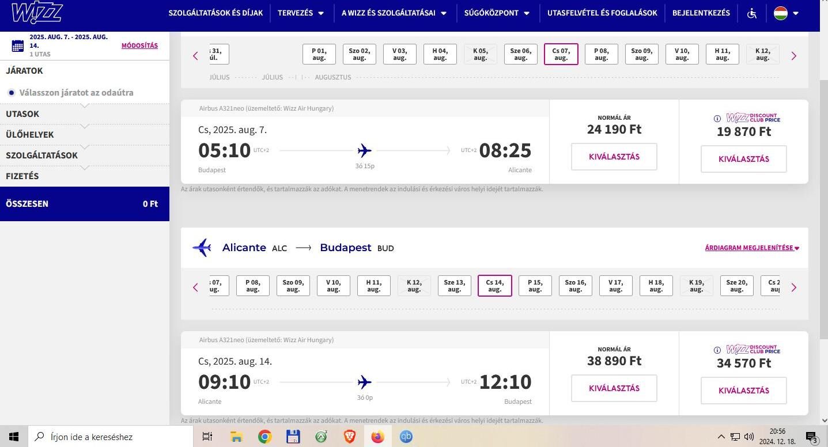
Task: Show earlier return dates with left arrow
Action: [x=195, y=287]
